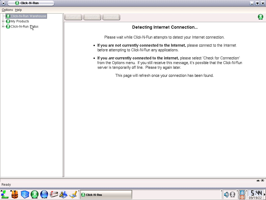Expand the My Products tree node

click(3, 21)
